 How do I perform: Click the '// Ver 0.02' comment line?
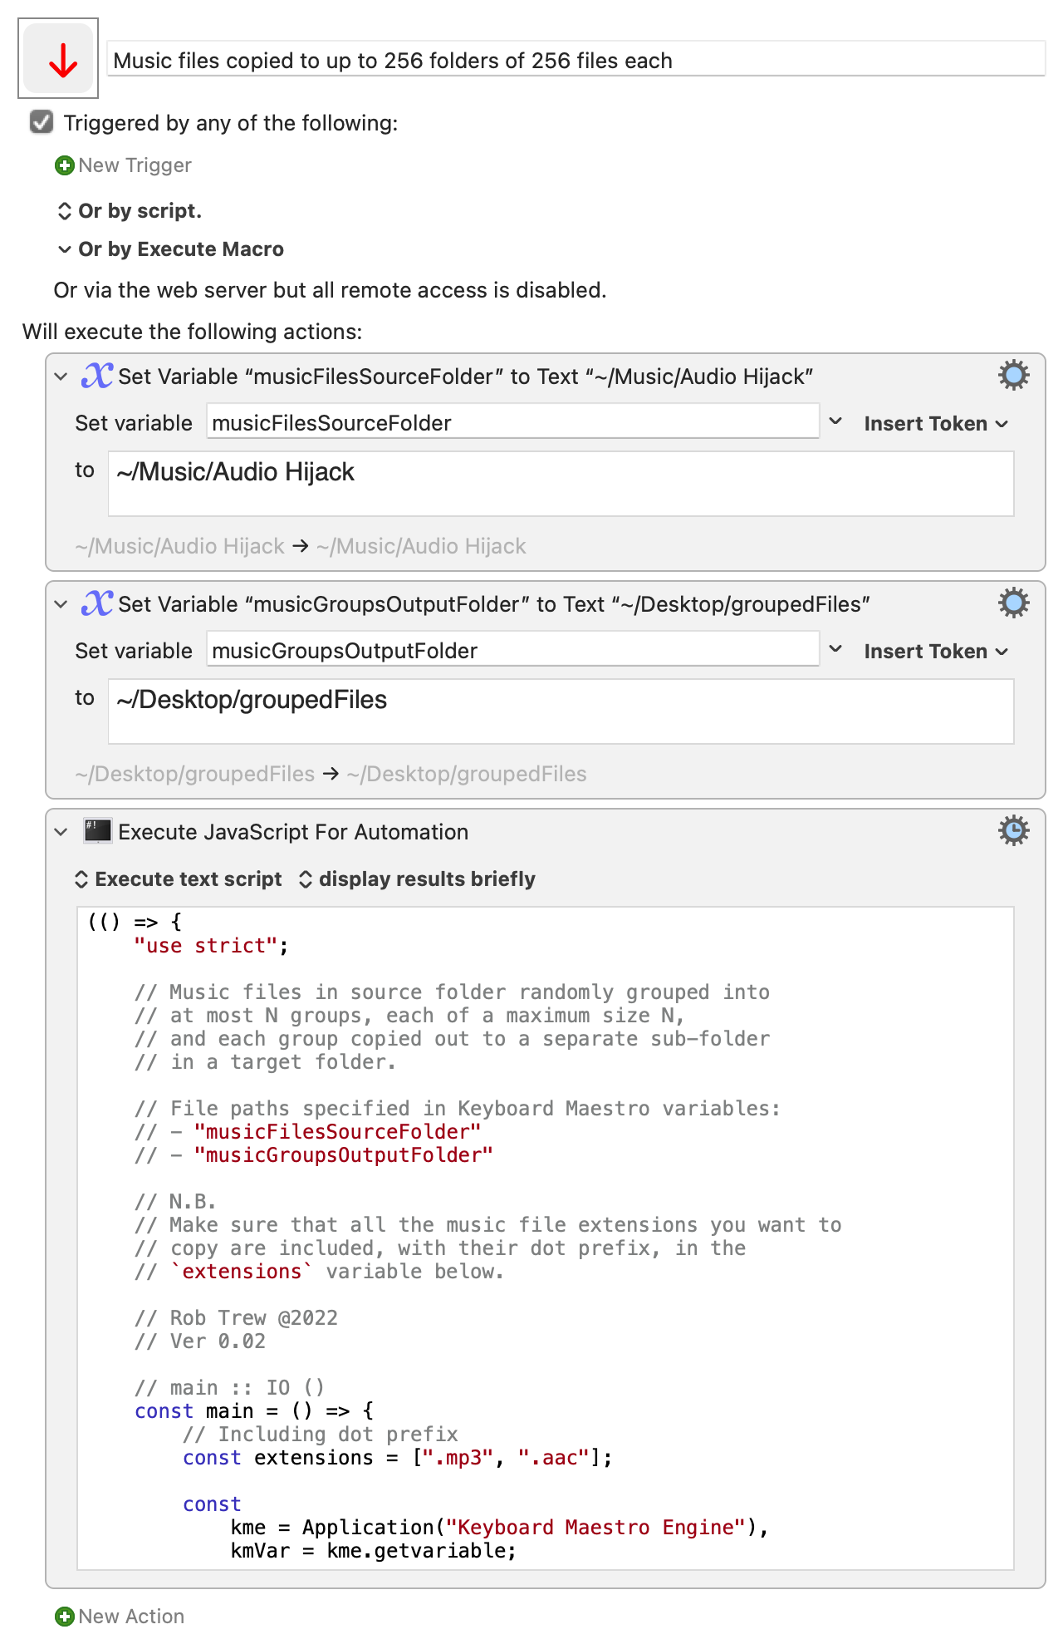point(200,1341)
